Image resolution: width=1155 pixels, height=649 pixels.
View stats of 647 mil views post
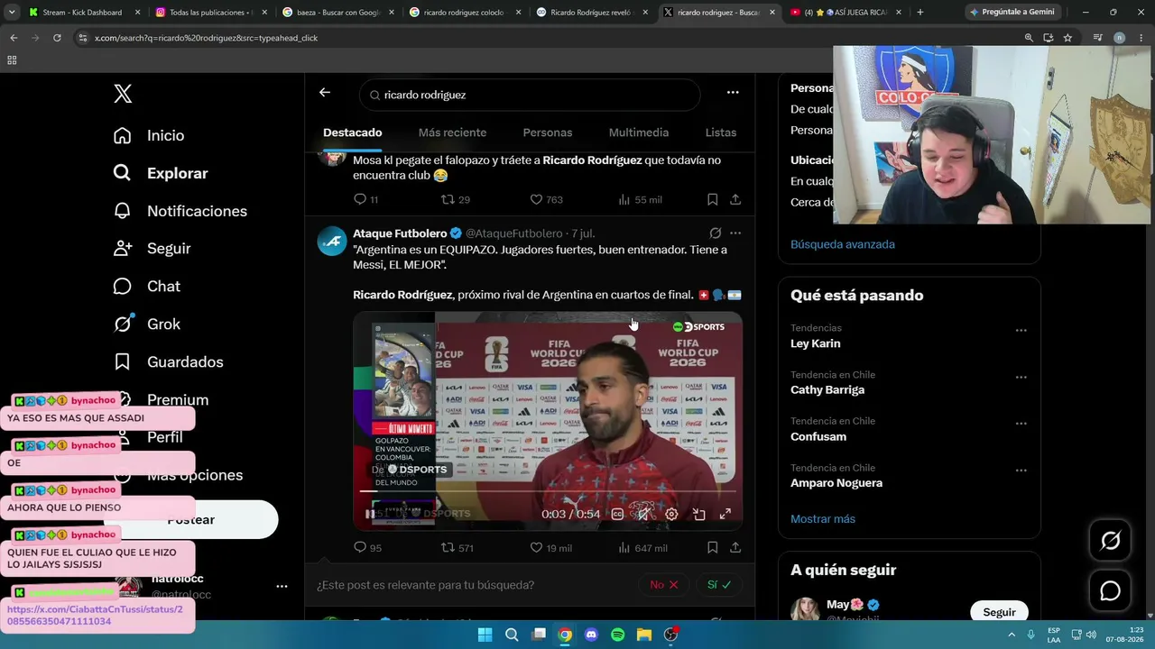coord(642,547)
